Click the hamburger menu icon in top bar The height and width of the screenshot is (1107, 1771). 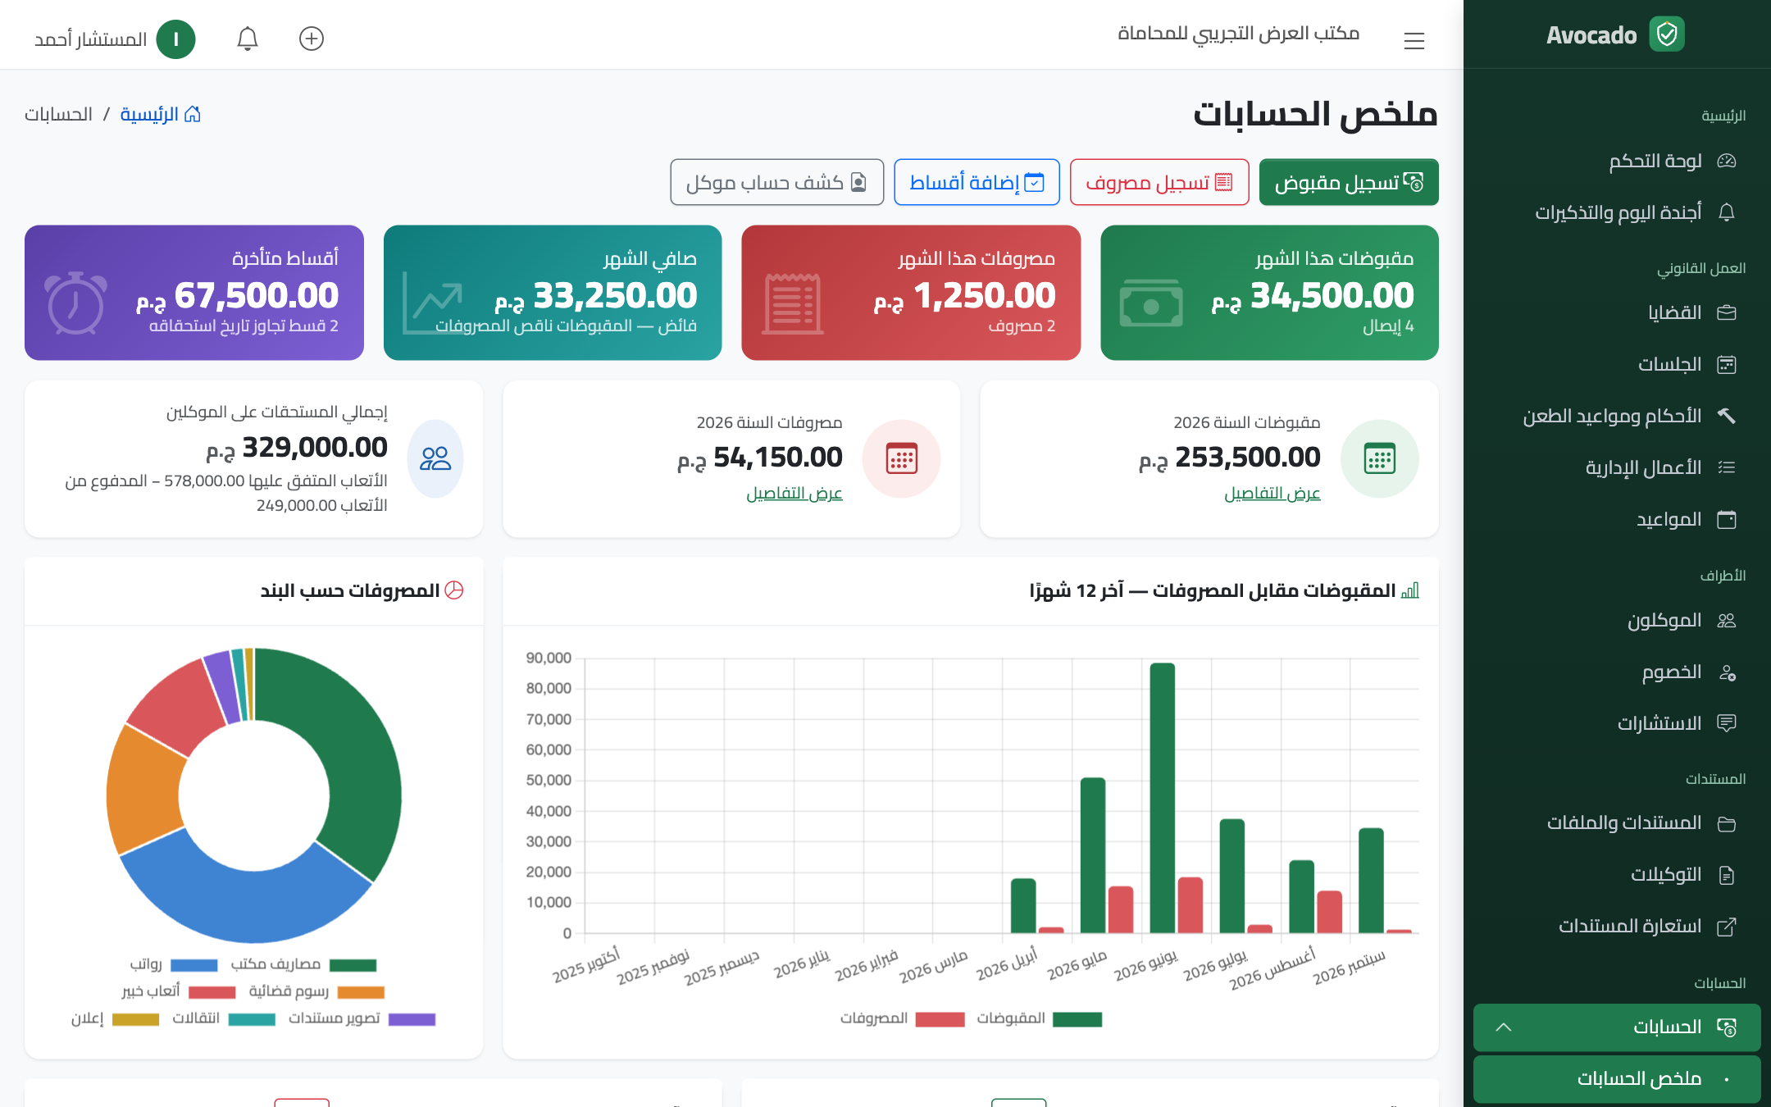tap(1414, 40)
